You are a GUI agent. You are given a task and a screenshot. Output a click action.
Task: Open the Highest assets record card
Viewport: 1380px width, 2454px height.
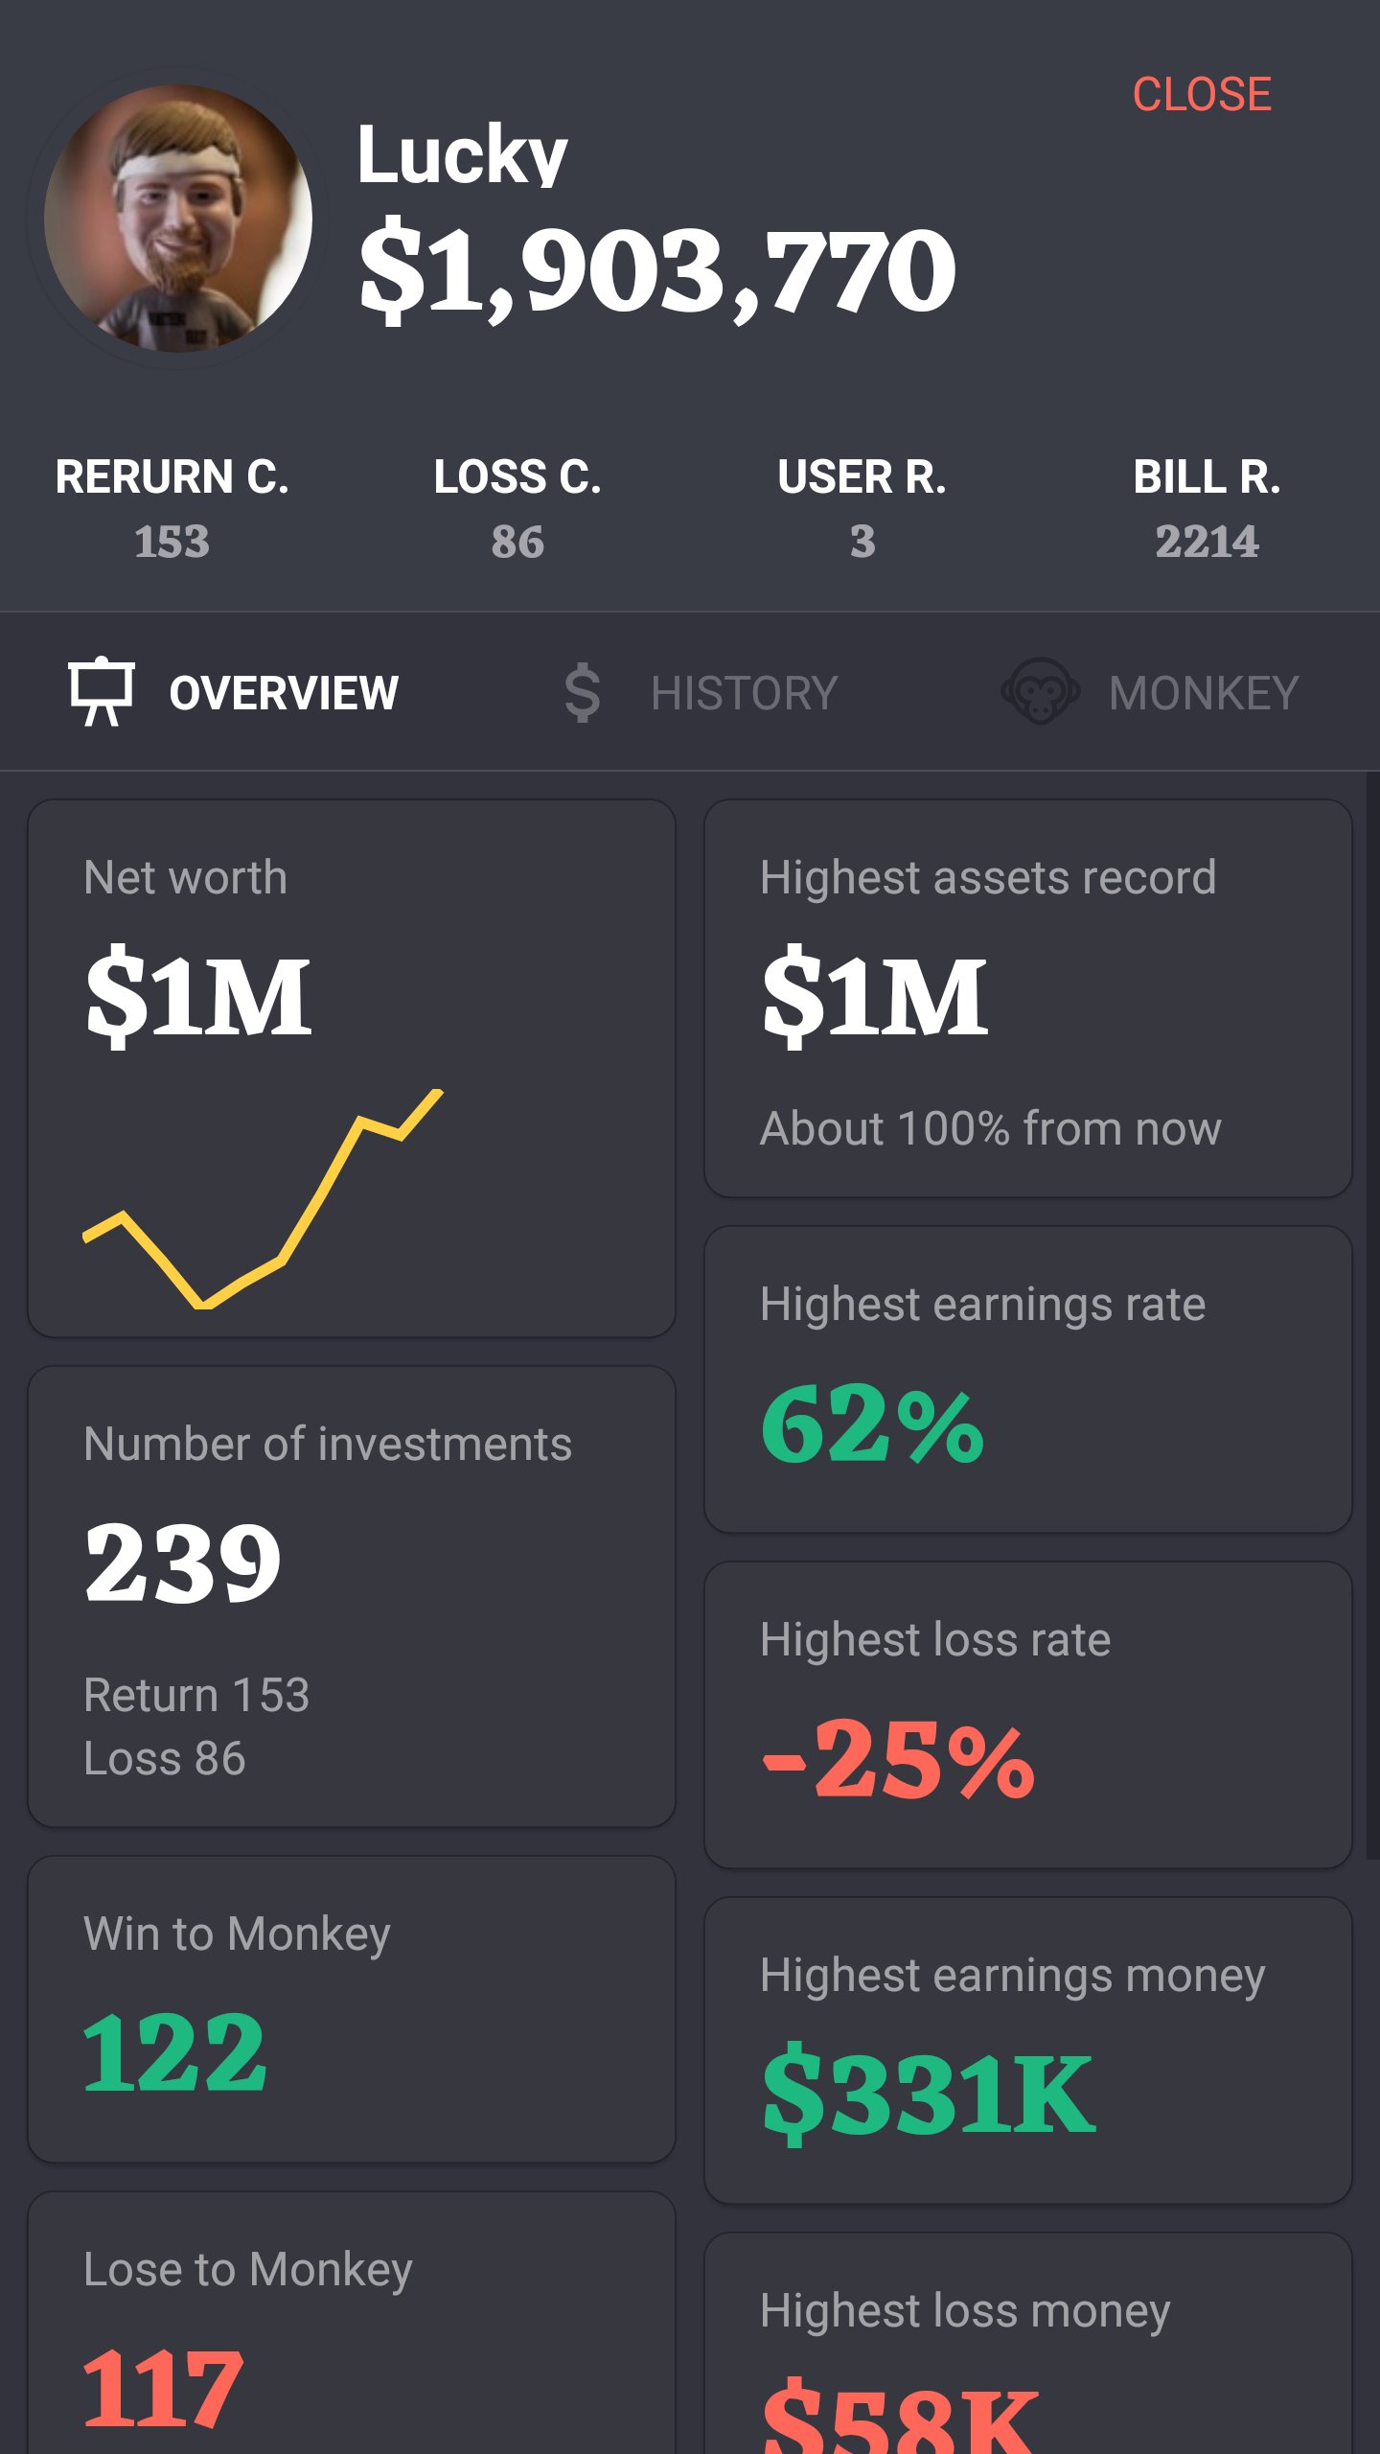(x=1027, y=999)
